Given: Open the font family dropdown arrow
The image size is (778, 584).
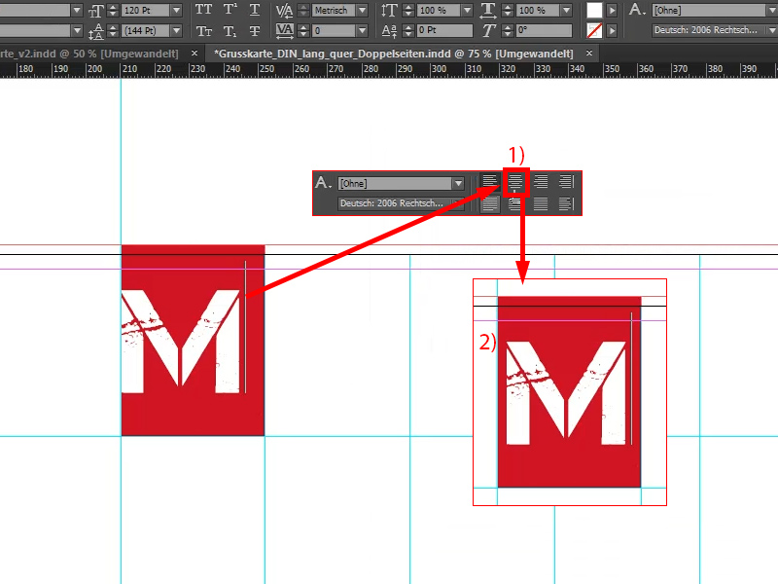Looking at the screenshot, I should point(77,10).
